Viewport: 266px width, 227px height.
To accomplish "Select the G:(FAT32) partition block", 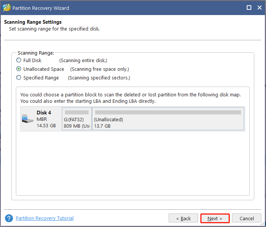I will pyautogui.click(x=77, y=119).
